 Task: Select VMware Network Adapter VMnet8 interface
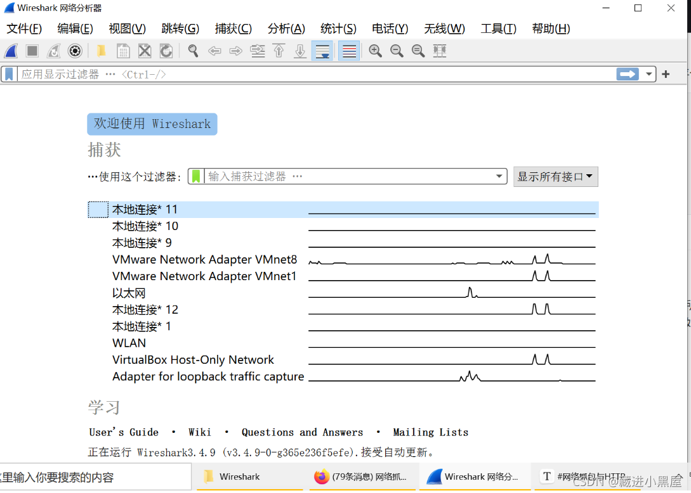click(x=343, y=260)
